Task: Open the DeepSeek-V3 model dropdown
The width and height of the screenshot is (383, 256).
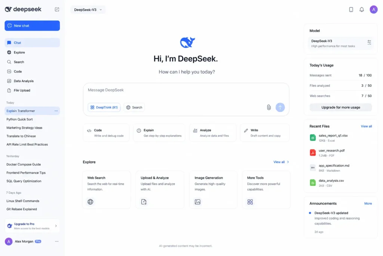Action: pos(88,10)
